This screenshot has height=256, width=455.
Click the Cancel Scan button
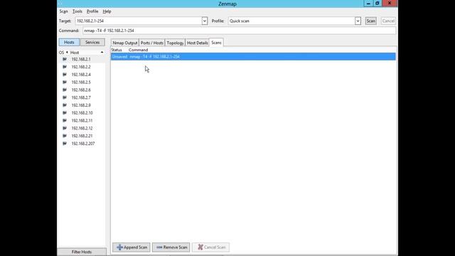(211, 247)
